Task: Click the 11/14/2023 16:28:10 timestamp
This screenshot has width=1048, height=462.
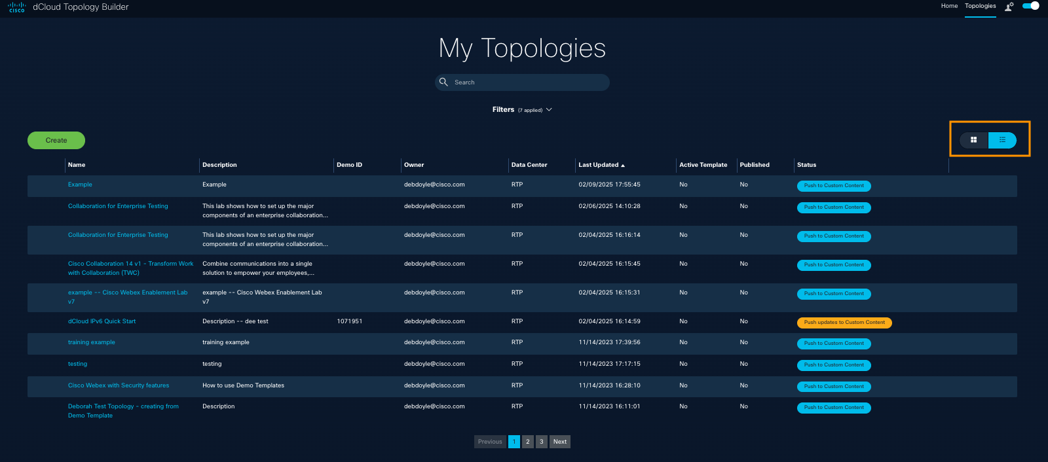Action: point(610,385)
